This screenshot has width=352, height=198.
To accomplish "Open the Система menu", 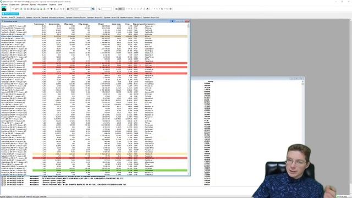I will (x=4, y=4).
